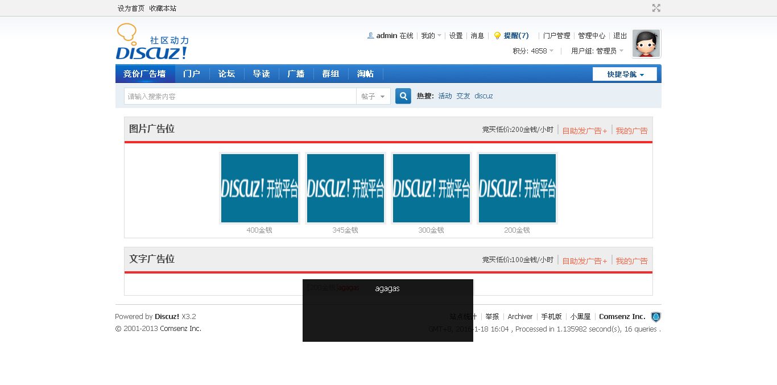The image size is (777, 385).
Task: Focus the search content input field
Action: click(240, 96)
